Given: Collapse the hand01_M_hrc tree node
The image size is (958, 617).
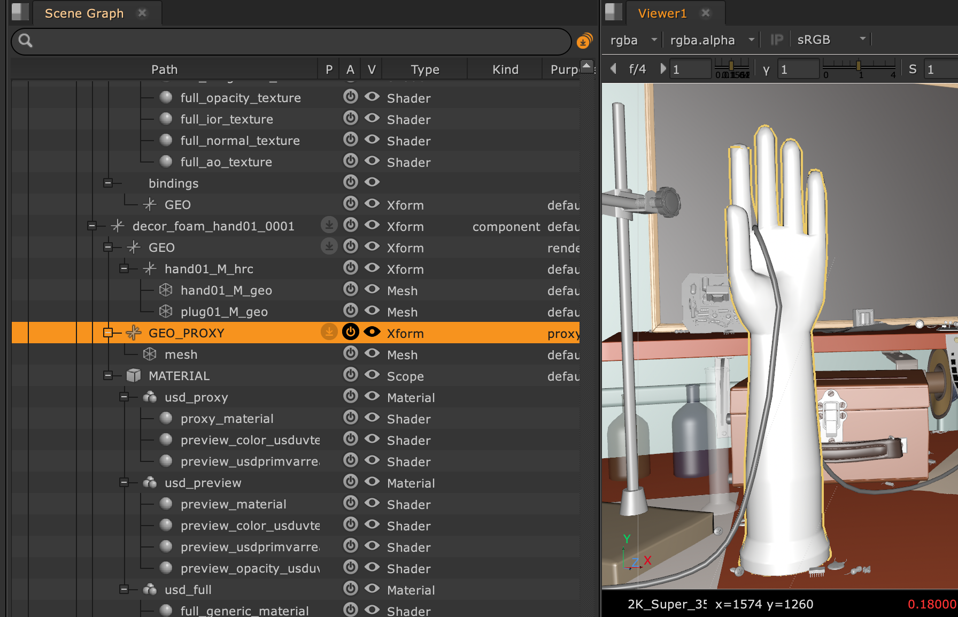Looking at the screenshot, I should tap(124, 268).
